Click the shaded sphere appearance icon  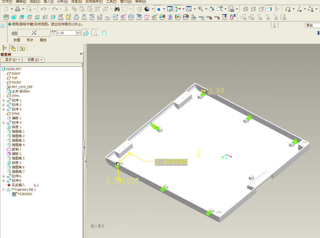(147, 9)
